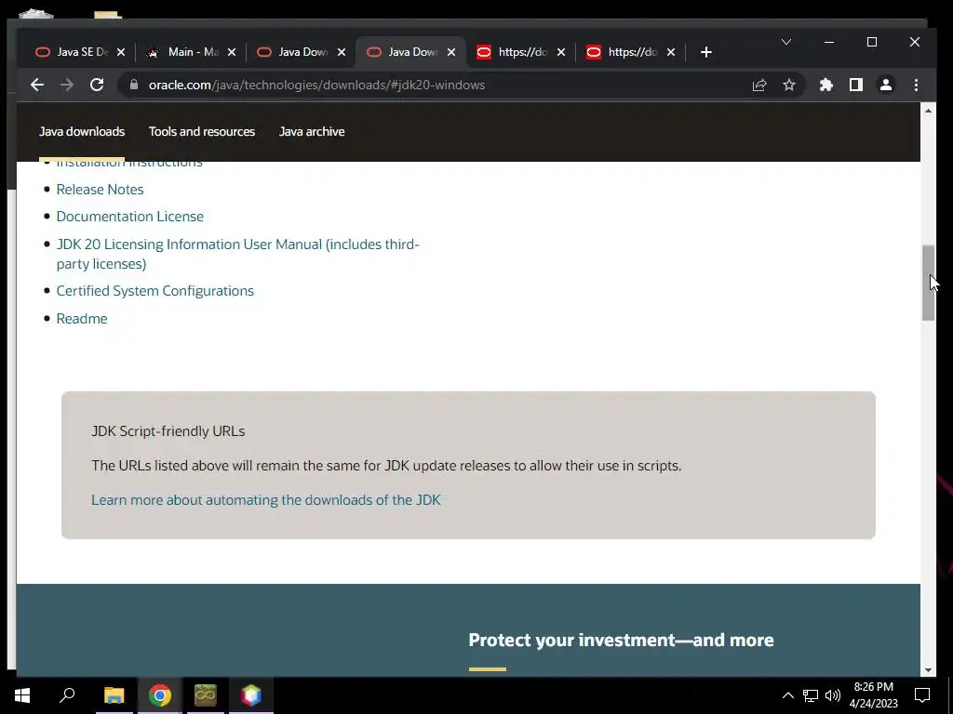
Task: Open Chrome profile menu
Action: tap(886, 85)
